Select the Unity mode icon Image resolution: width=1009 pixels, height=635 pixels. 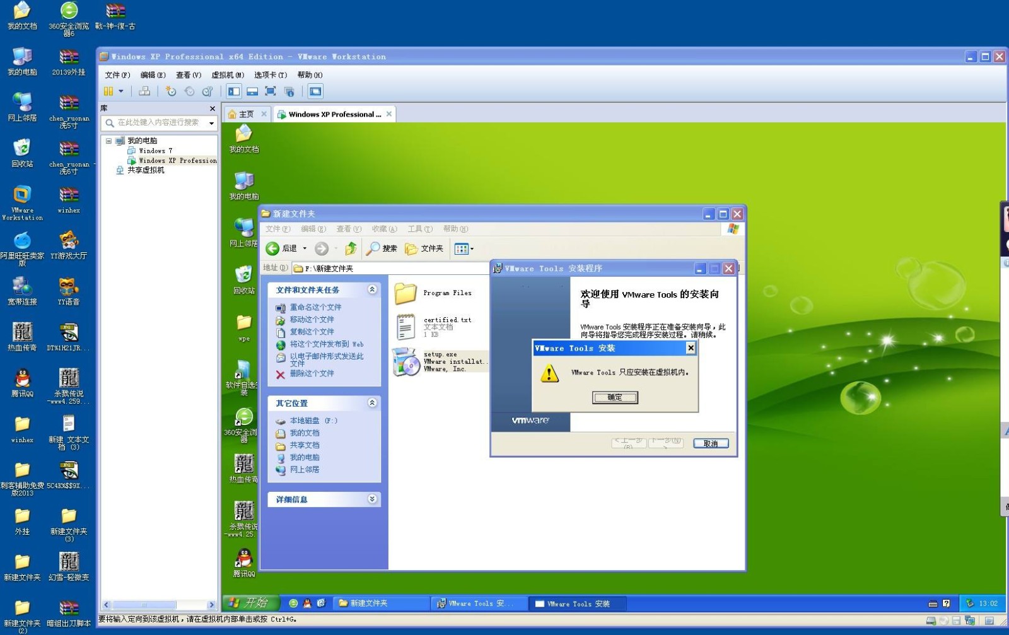tap(289, 91)
